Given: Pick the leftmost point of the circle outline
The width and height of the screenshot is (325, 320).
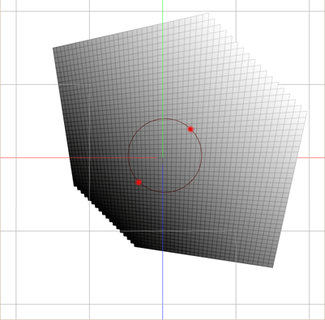Looking at the screenshot, I should (x=128, y=156).
